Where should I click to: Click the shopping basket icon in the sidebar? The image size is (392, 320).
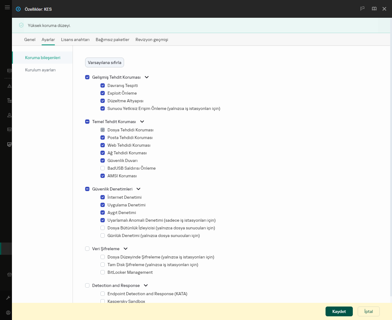(9, 274)
